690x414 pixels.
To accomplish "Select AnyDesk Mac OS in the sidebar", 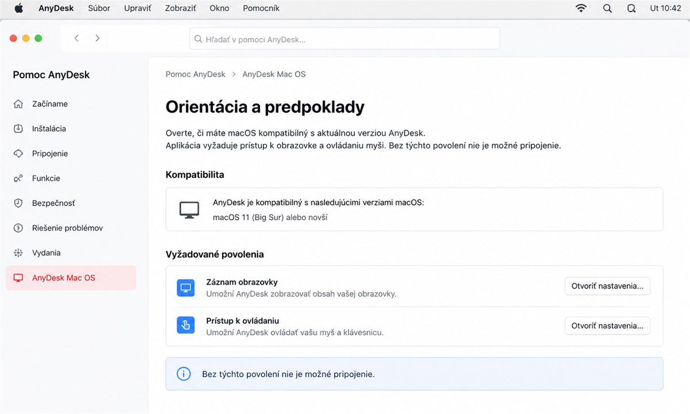I will point(71,278).
